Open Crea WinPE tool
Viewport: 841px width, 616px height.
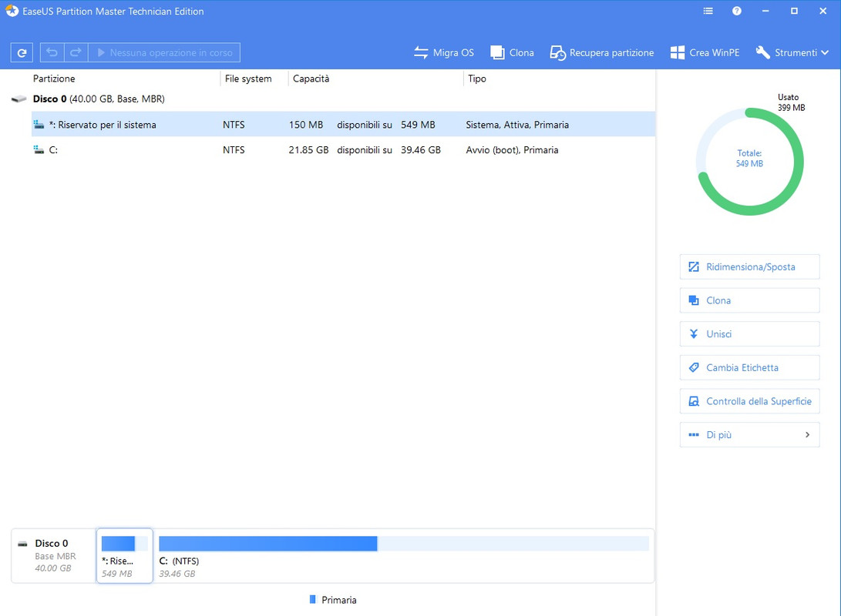[705, 52]
